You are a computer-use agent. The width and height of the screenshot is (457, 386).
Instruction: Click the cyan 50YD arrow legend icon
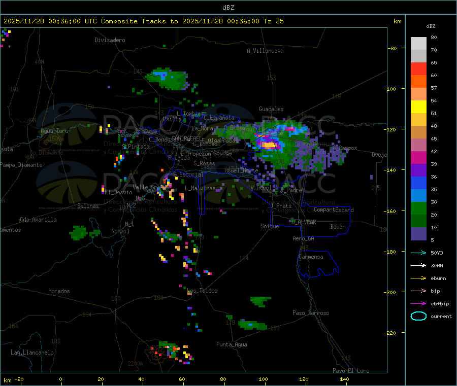[x=418, y=253]
